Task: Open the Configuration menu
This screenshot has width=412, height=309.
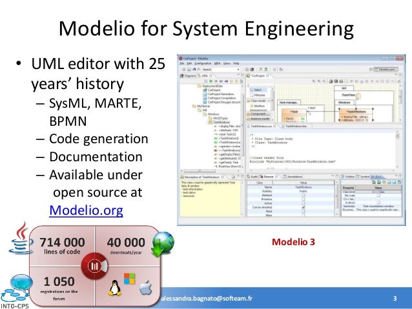Action: coord(203,63)
